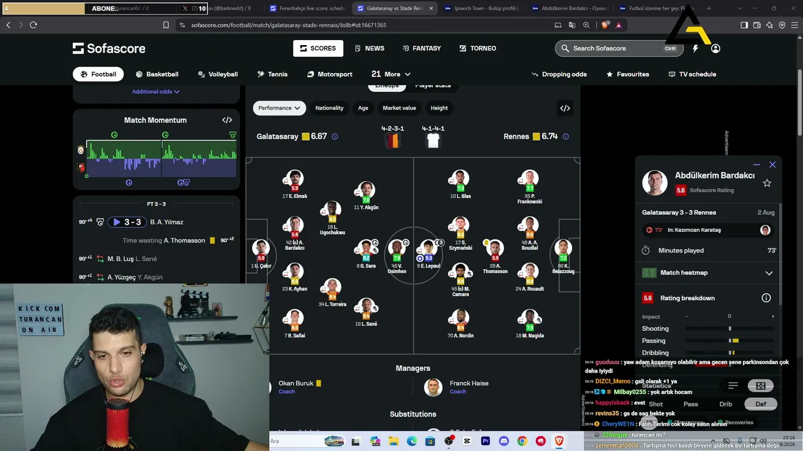Open Google Chrome from the taskbar
This screenshot has height=451, width=803.
[x=522, y=441]
